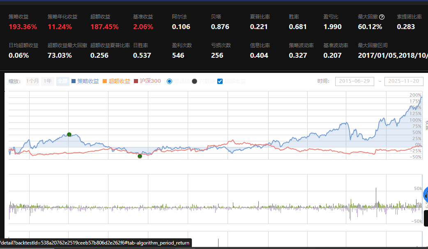The height and width of the screenshot is (249, 428).
Task: Click the 最大回撤区间 date range value
Action: 393,55
